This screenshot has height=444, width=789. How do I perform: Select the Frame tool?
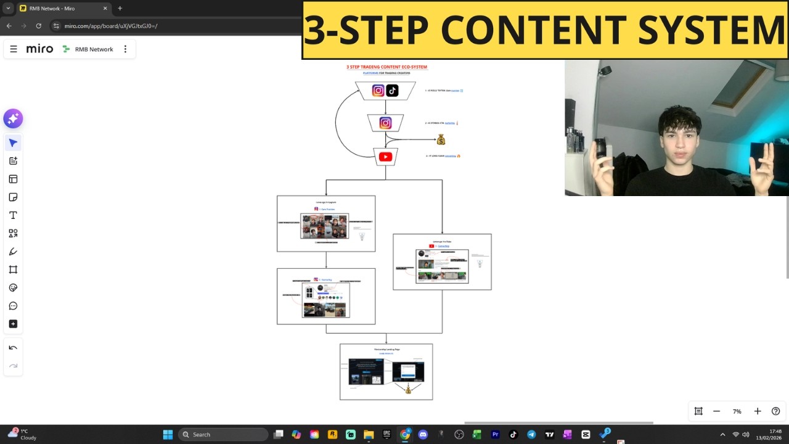tap(13, 269)
